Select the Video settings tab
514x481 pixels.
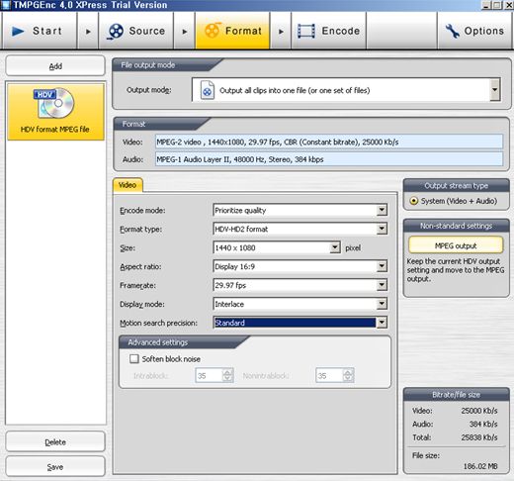coord(128,185)
